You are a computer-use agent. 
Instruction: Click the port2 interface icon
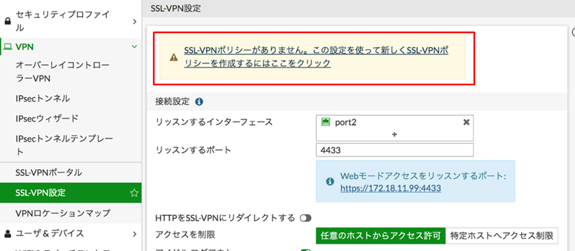(325, 122)
